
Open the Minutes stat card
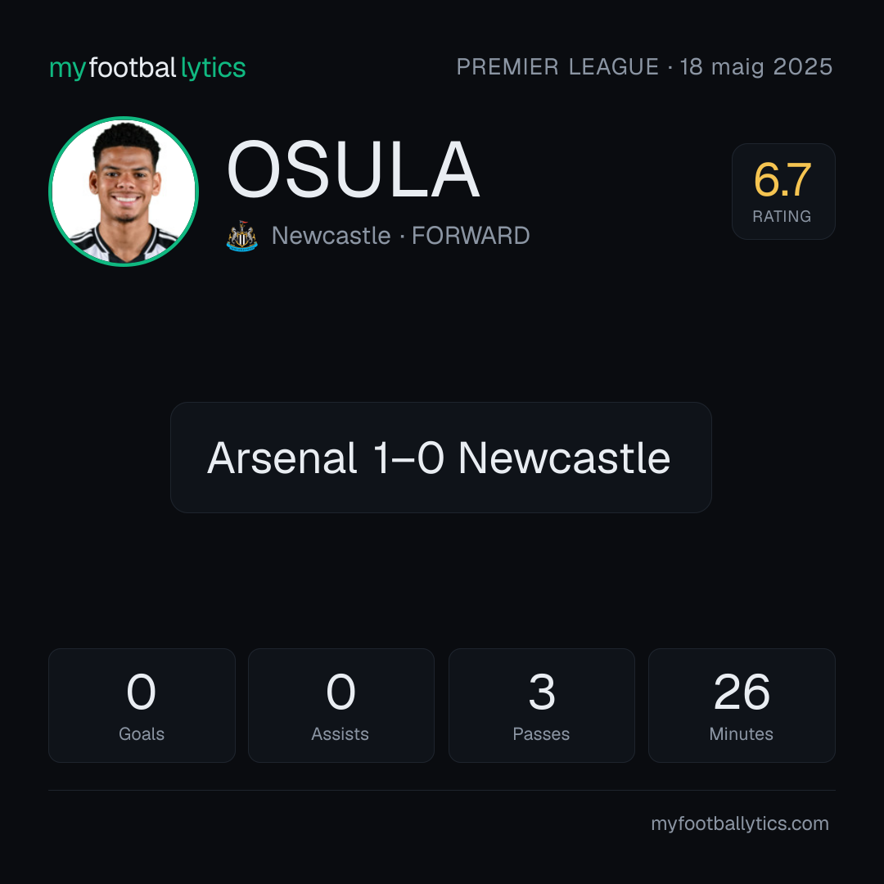742,706
